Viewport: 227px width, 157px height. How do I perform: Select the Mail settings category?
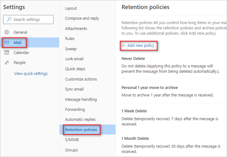30,42
